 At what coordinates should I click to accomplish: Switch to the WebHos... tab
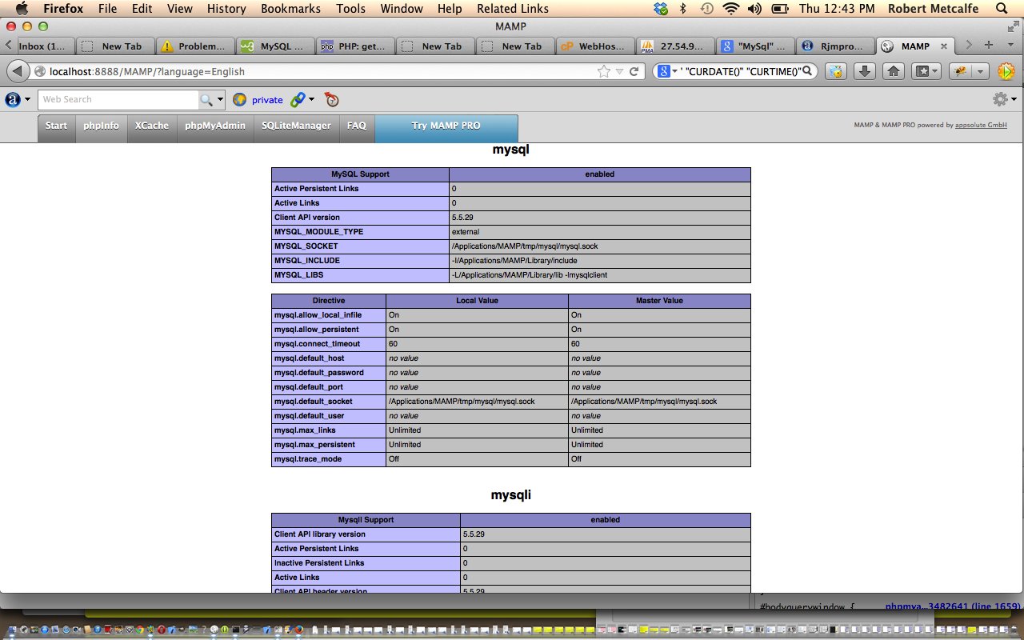[594, 46]
